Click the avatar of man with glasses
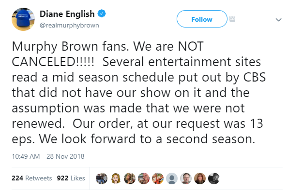Screen dimensions: 287x192 pos(186,178)
